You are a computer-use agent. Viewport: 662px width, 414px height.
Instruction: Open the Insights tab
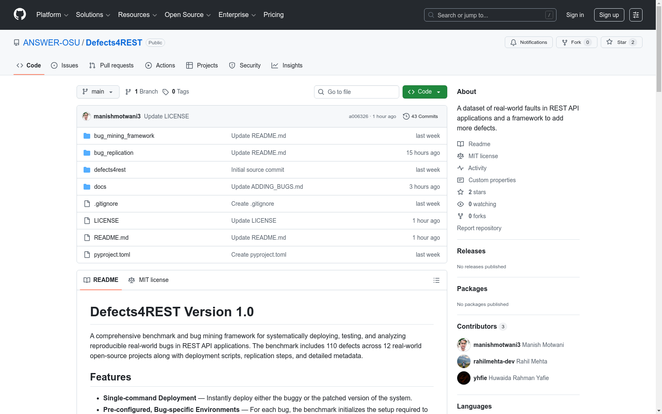[287, 65]
